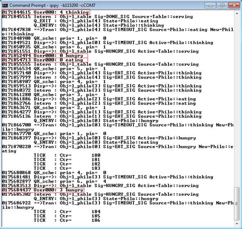242x229 pixels.
Task: Click the 'TICK : Ctr= 181' line
Action: click(67, 160)
